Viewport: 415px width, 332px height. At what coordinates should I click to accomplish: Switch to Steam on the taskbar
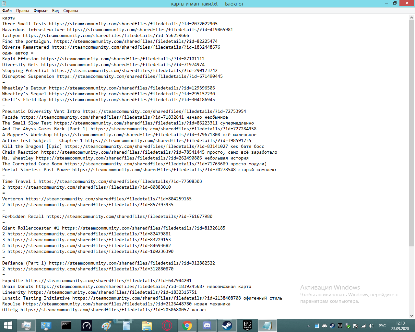tap(227, 326)
